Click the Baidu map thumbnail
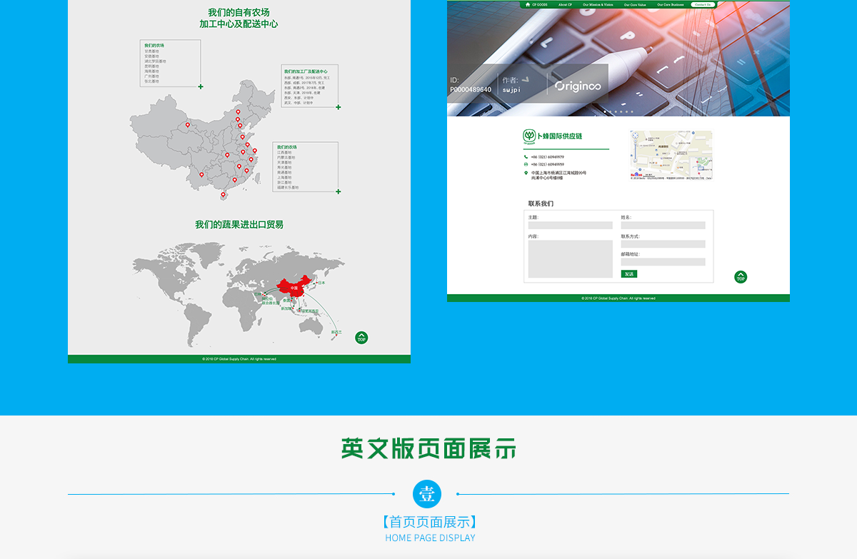 [671, 155]
